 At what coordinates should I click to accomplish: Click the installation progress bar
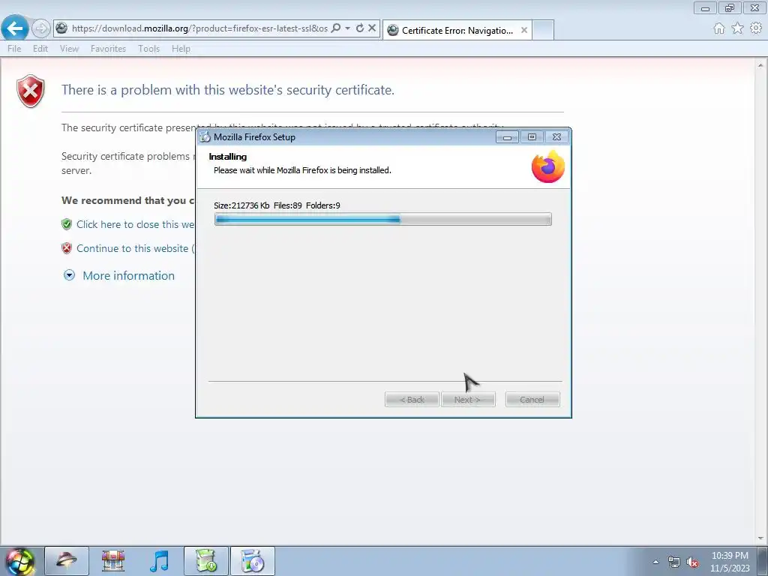(x=383, y=219)
